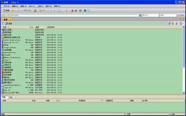
Task: Open the gear options icon
Action: [80, 11]
